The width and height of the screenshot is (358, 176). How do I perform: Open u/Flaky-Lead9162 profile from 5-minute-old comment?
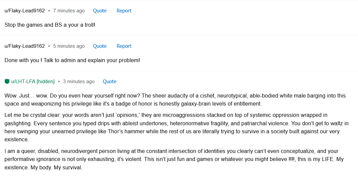(x=24, y=46)
